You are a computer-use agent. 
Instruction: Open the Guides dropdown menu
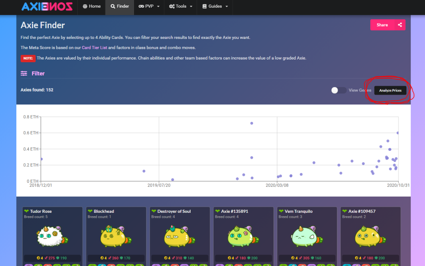click(x=215, y=6)
